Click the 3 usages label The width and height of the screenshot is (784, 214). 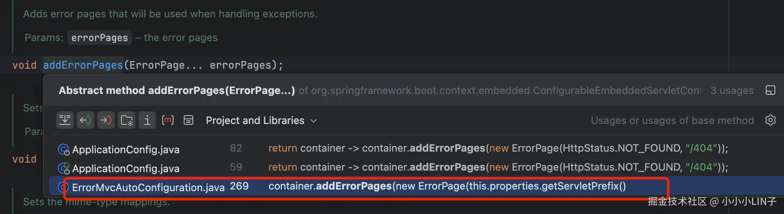(x=732, y=90)
